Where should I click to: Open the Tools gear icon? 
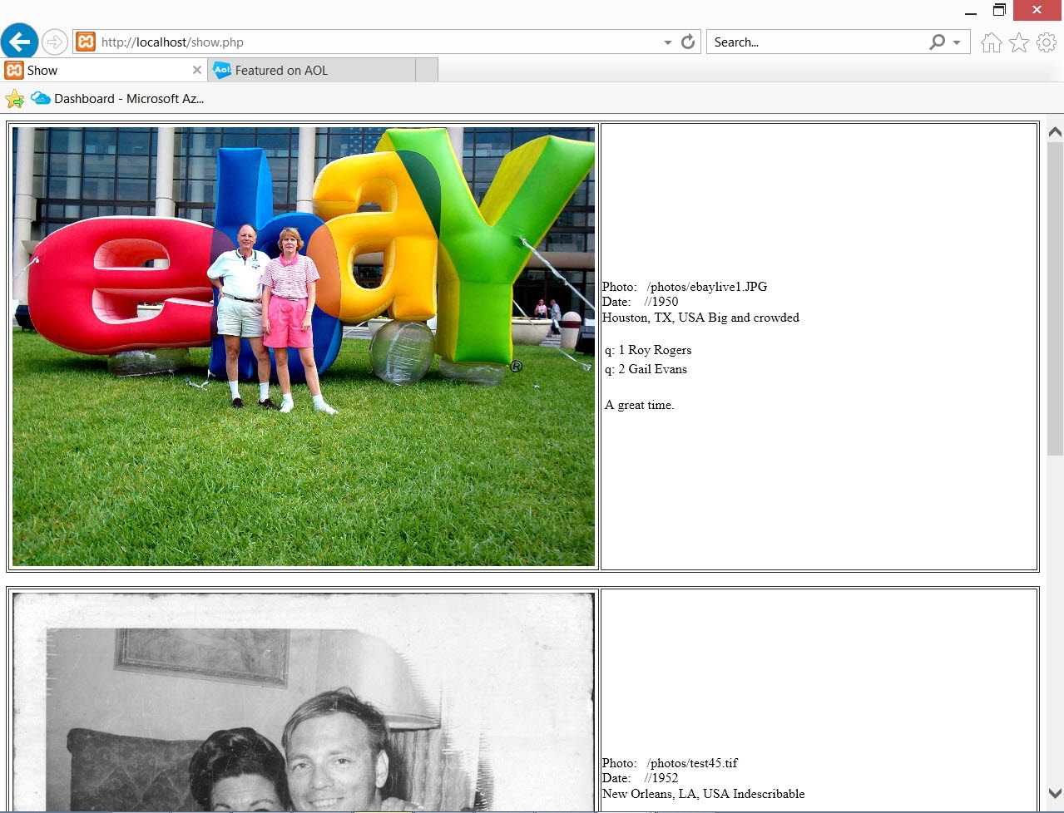coord(1047,42)
